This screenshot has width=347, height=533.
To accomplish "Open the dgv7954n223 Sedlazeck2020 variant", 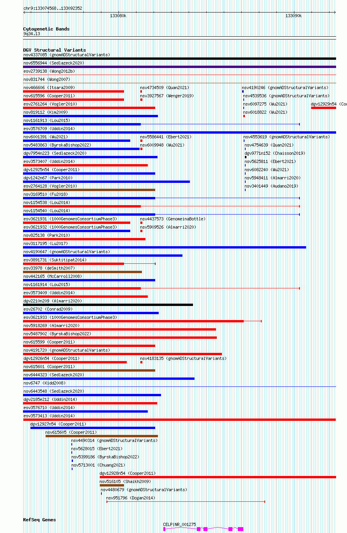I will pyautogui.click(x=55, y=153).
